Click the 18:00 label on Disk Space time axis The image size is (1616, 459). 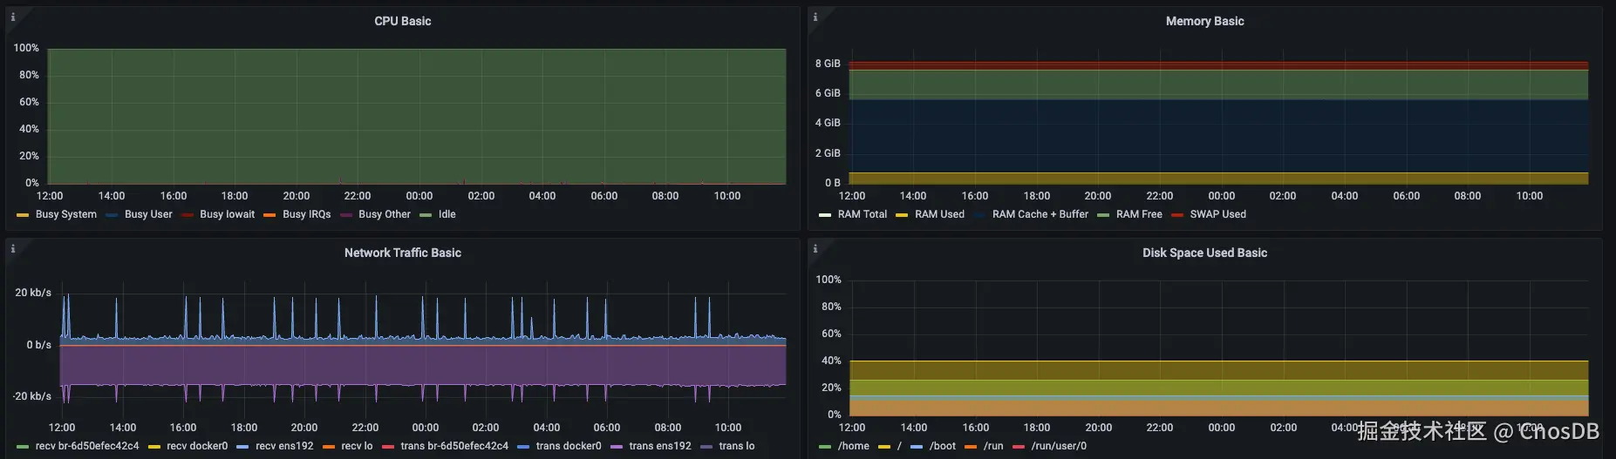pyautogui.click(x=1037, y=428)
